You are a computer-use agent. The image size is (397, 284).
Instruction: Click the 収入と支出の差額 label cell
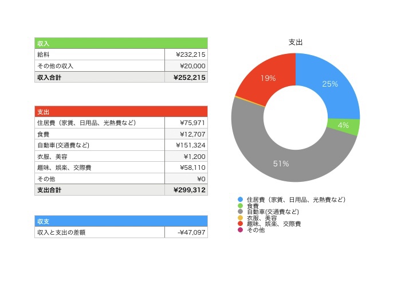[100, 232]
